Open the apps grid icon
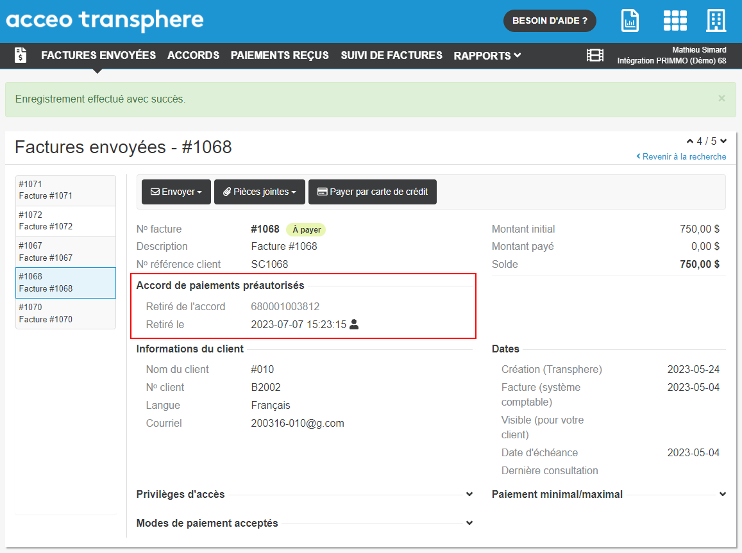742x553 pixels. tap(675, 21)
